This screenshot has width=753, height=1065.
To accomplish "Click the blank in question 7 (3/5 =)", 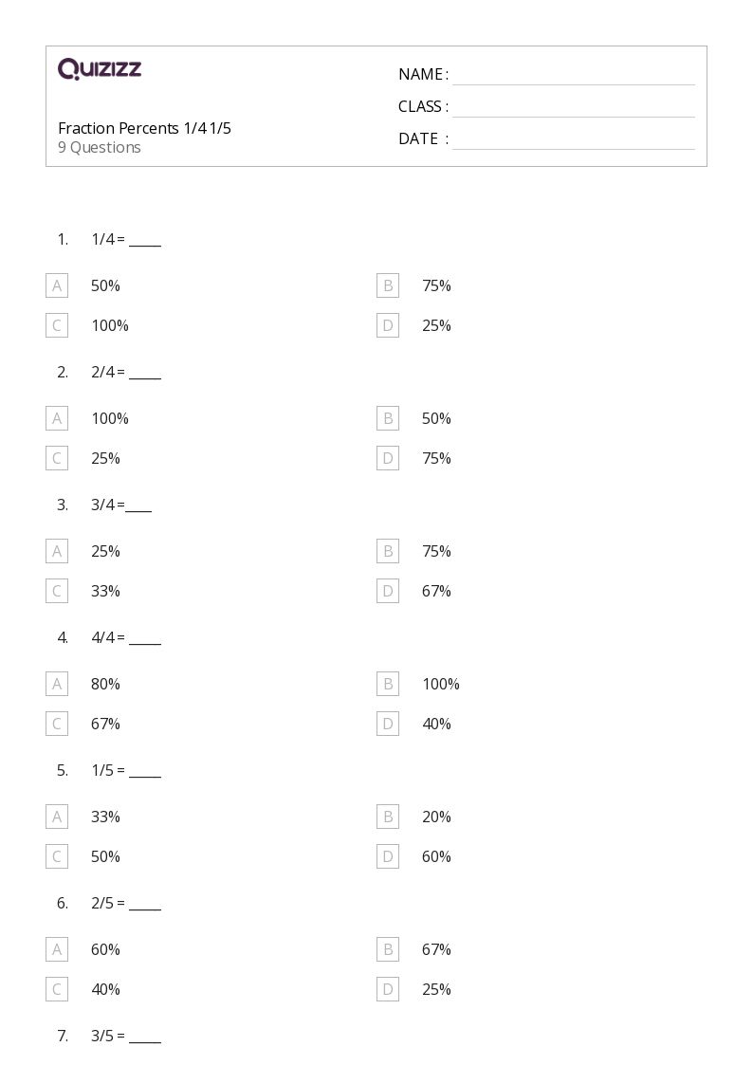I will click(x=145, y=1037).
